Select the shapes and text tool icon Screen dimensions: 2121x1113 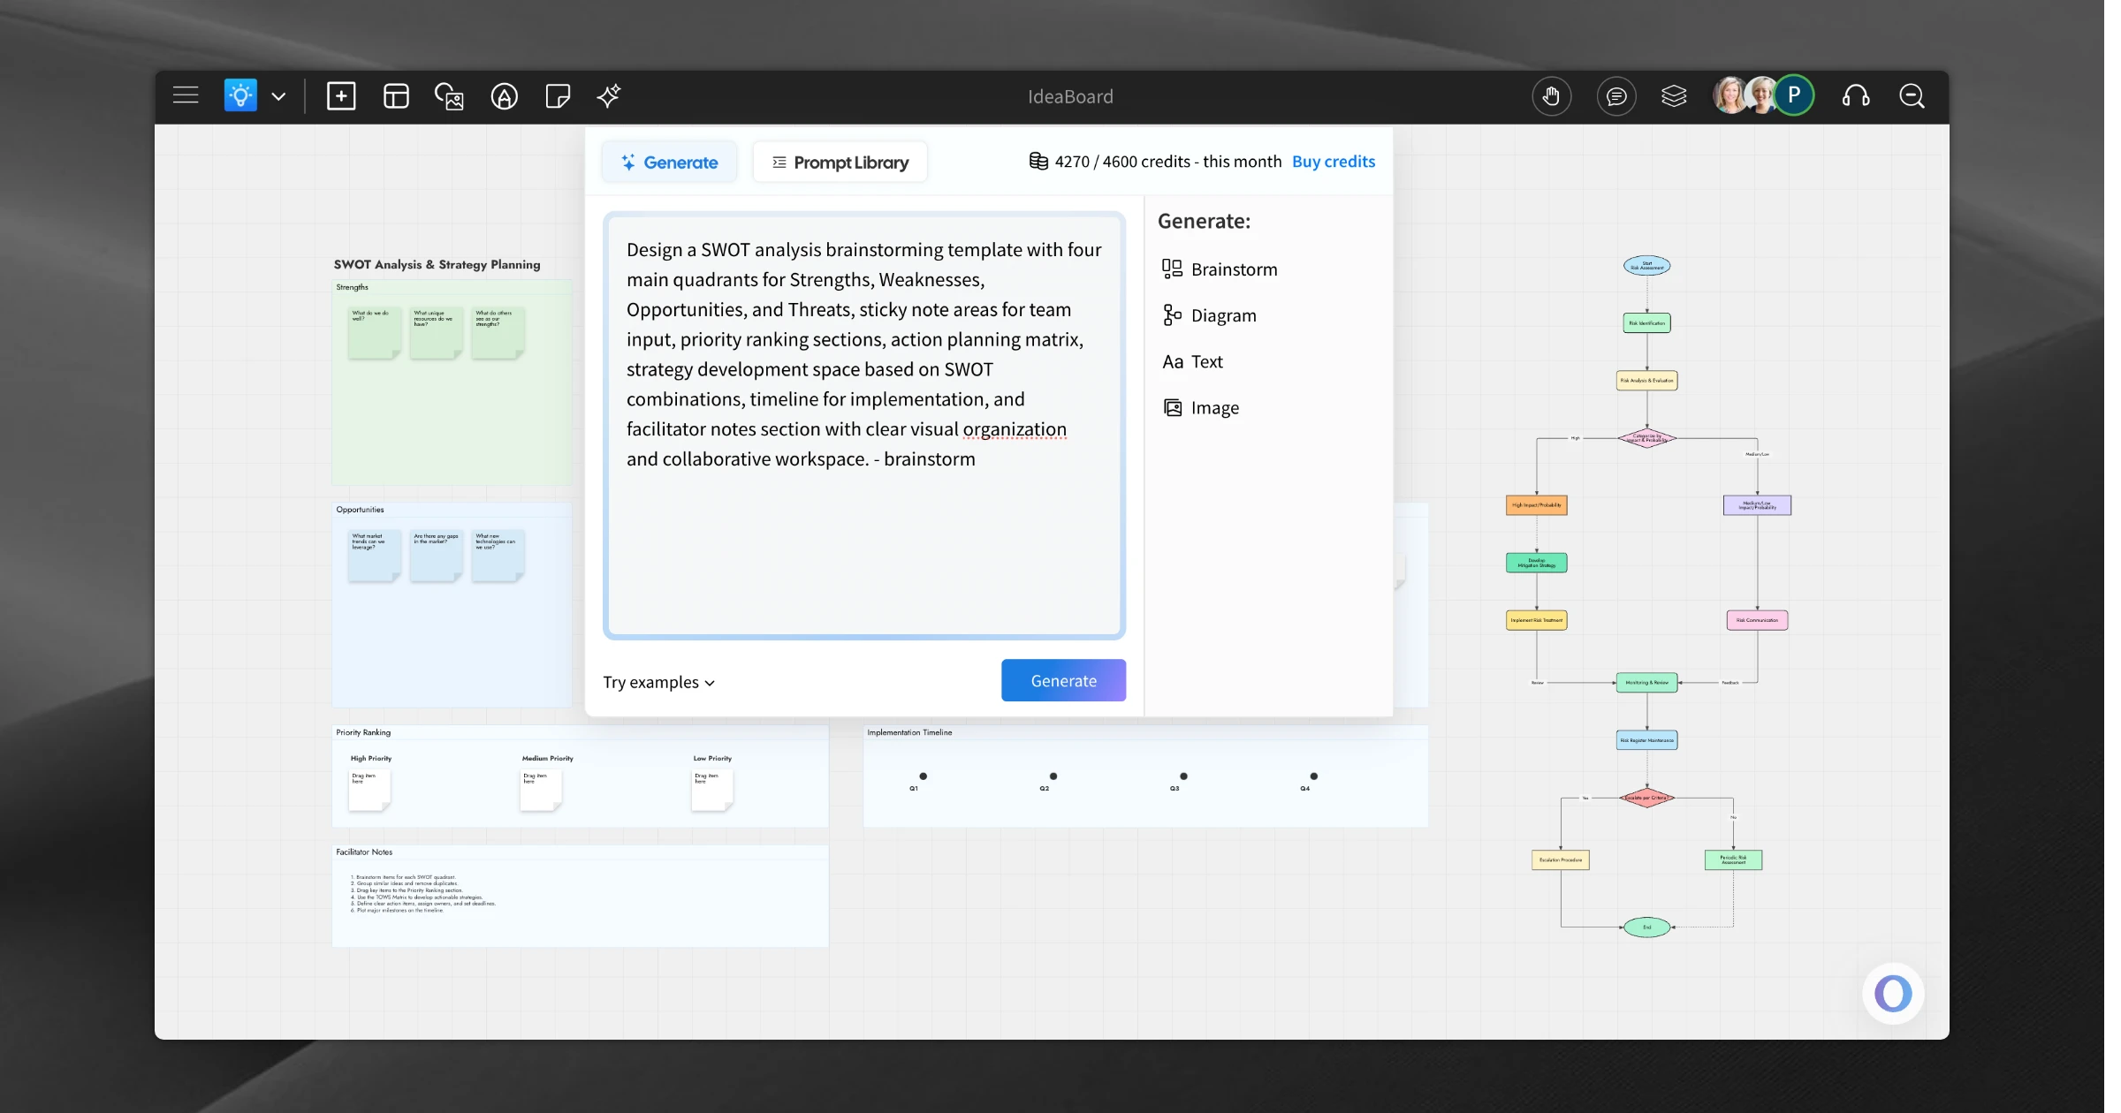point(504,96)
